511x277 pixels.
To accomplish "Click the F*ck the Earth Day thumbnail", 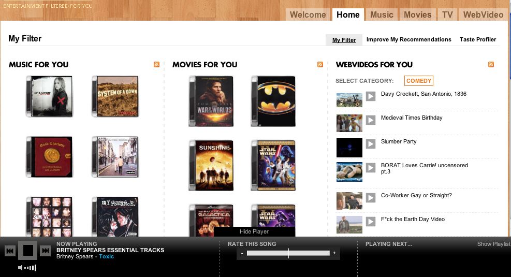I will (349, 225).
